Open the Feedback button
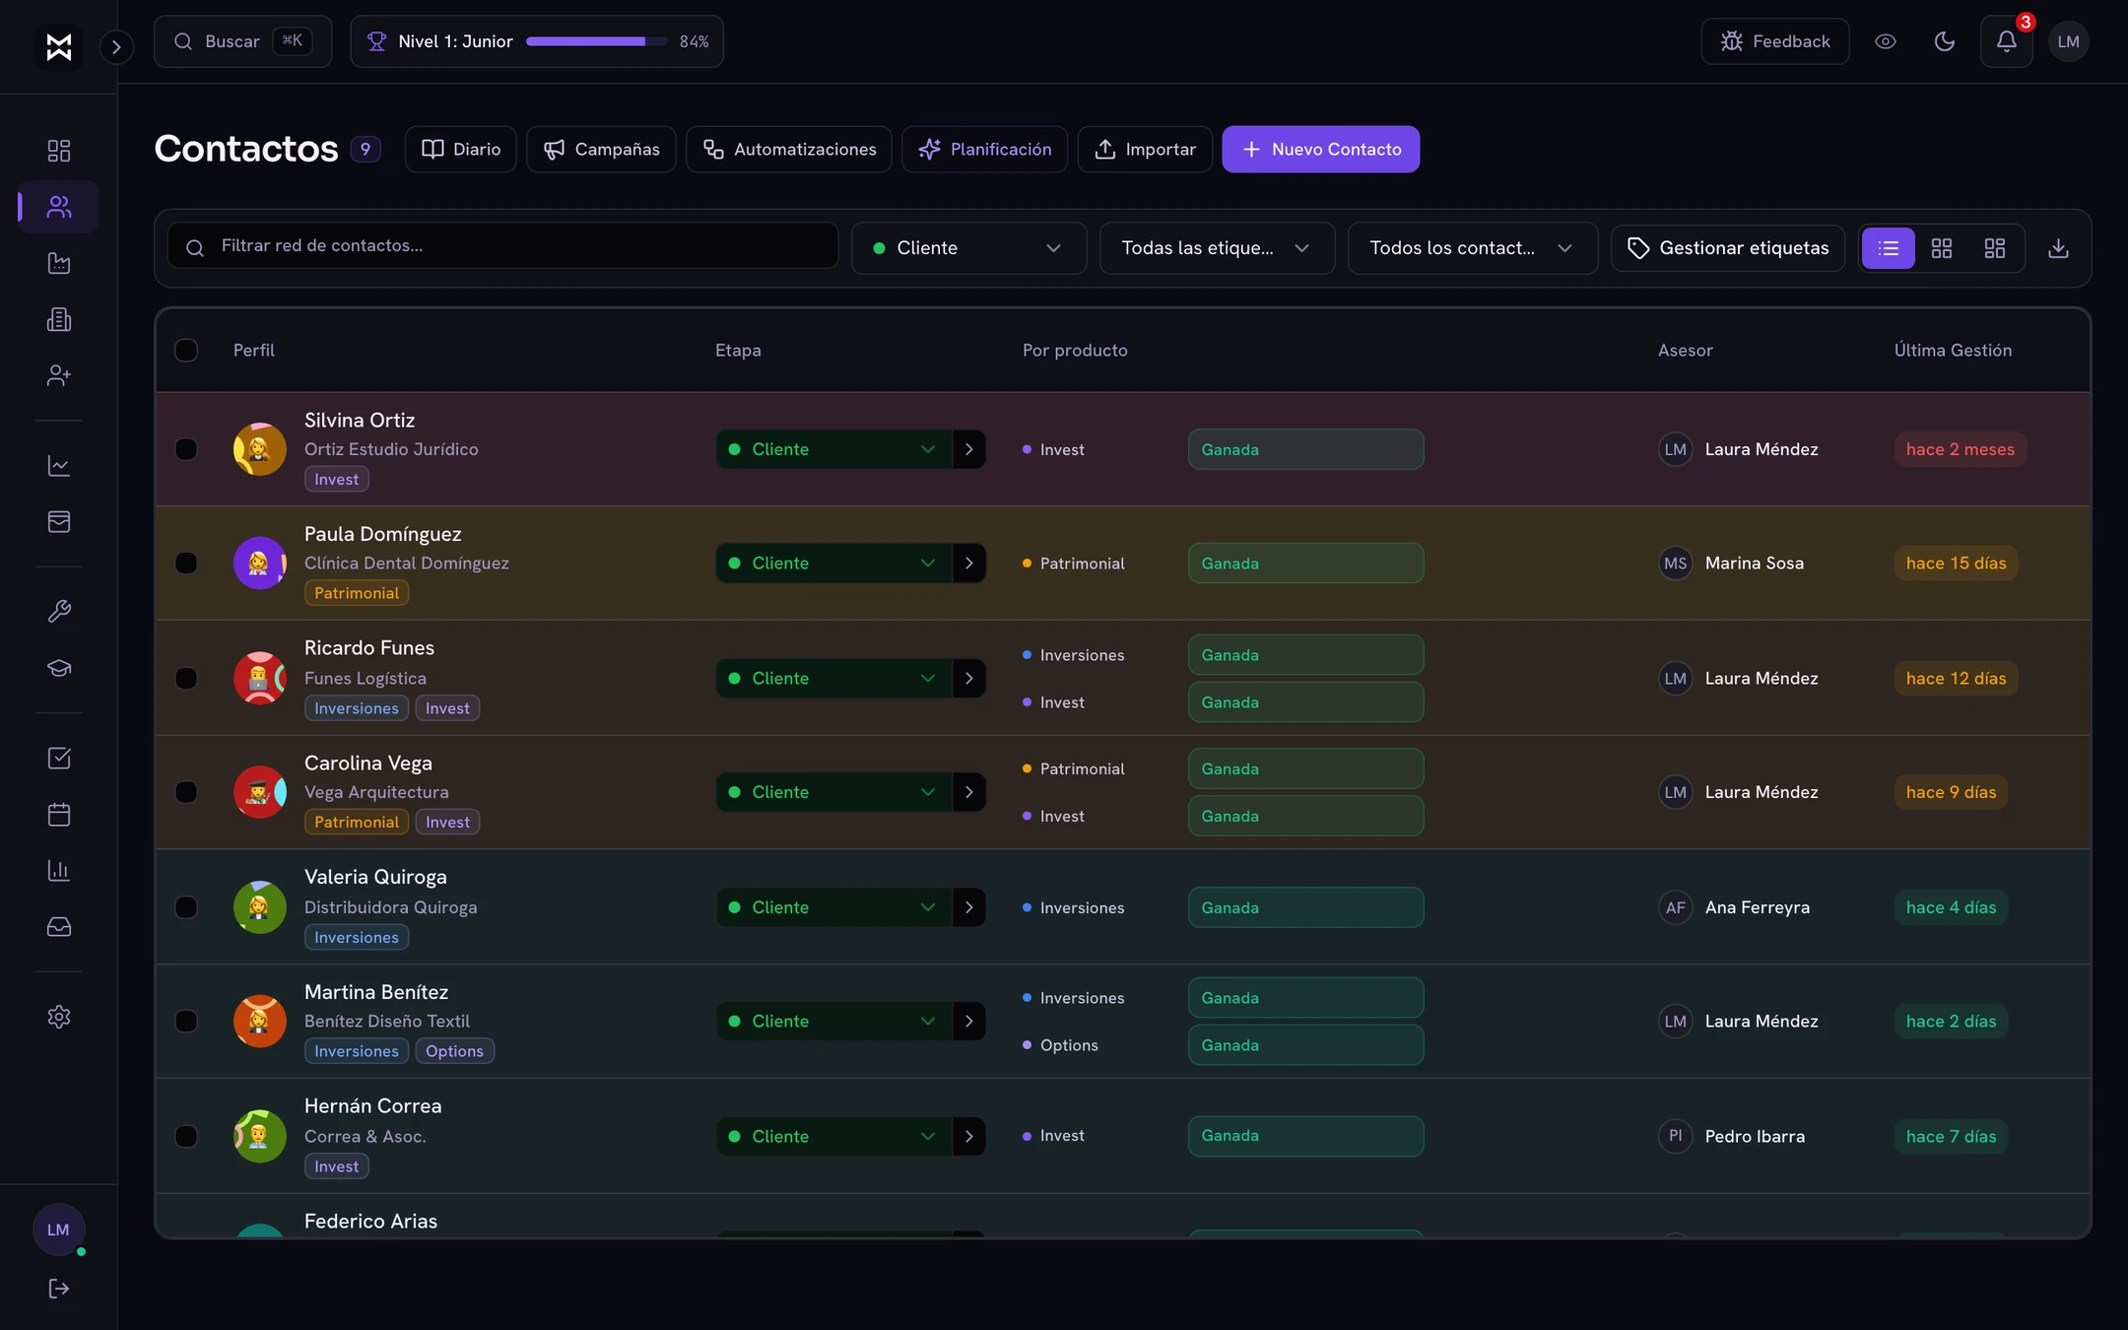This screenshot has height=1330, width=2128. click(x=1775, y=41)
